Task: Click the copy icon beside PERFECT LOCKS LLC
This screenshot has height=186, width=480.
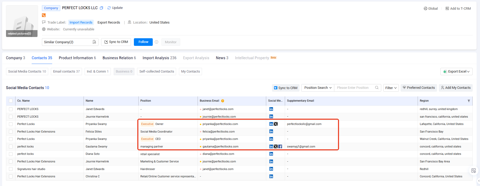Action: pos(101,8)
